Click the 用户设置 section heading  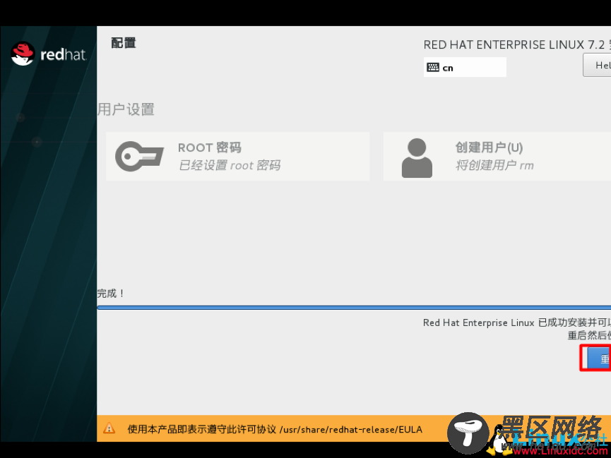point(126,109)
